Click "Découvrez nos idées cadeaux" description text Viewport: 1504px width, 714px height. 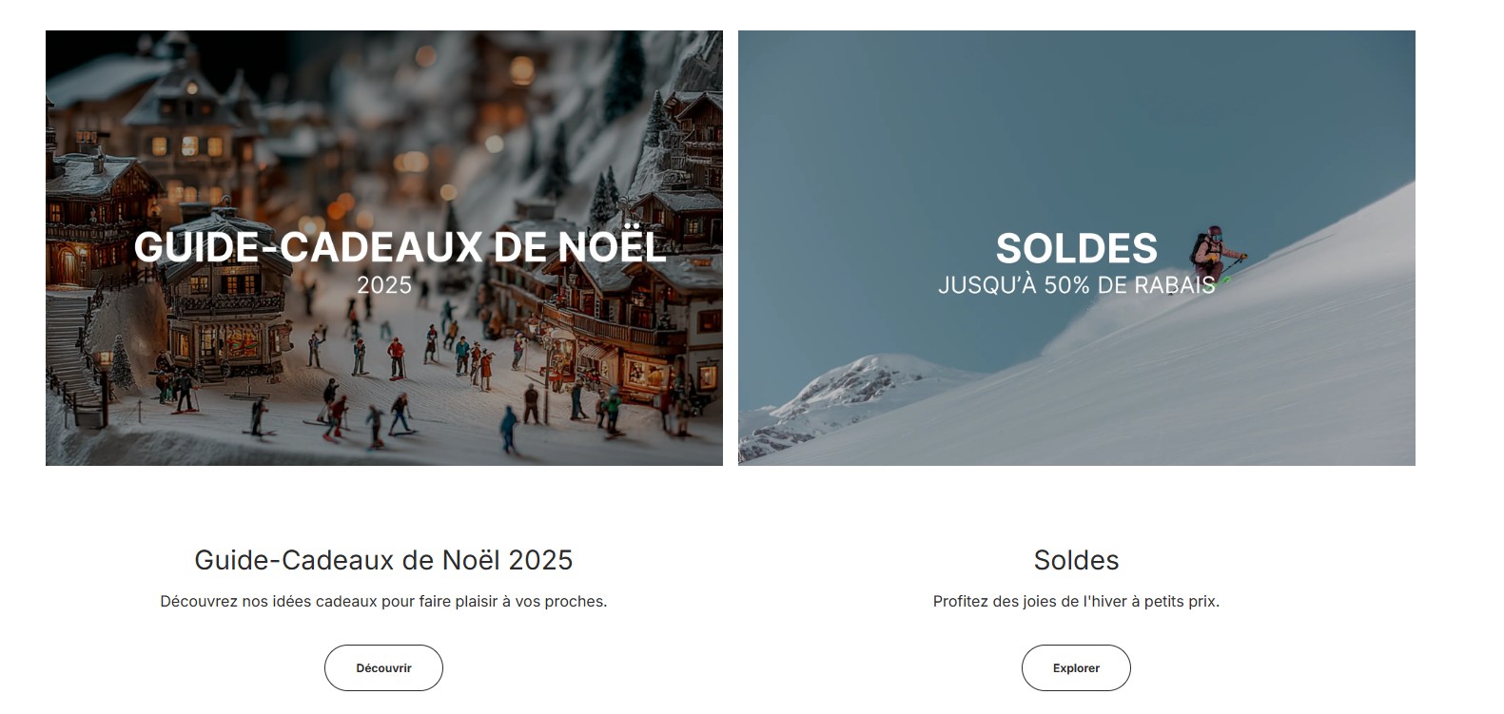click(383, 601)
